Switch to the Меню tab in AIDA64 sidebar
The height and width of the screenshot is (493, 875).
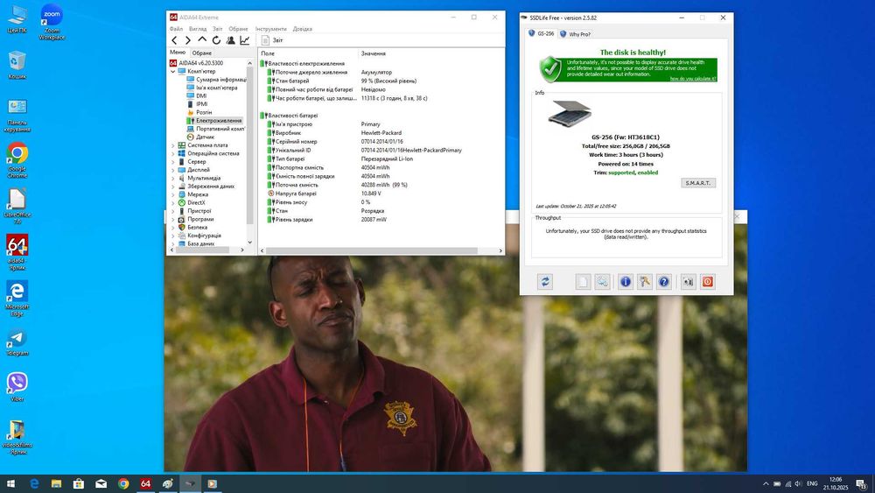(x=178, y=53)
